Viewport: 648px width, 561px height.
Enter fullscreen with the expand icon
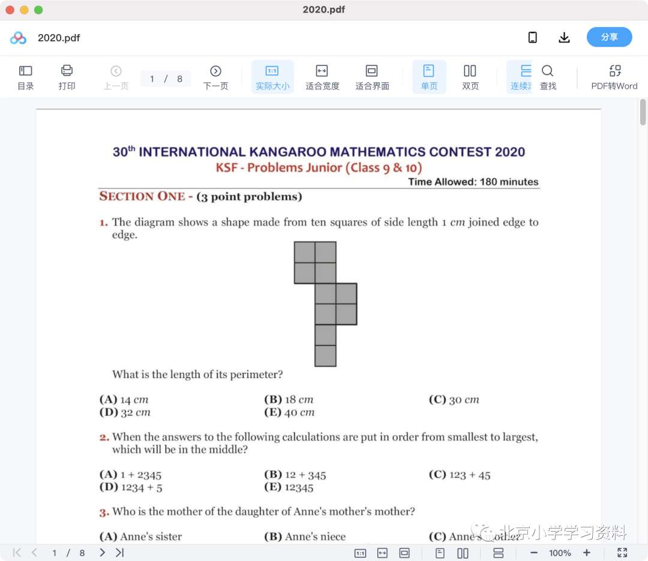coord(622,553)
